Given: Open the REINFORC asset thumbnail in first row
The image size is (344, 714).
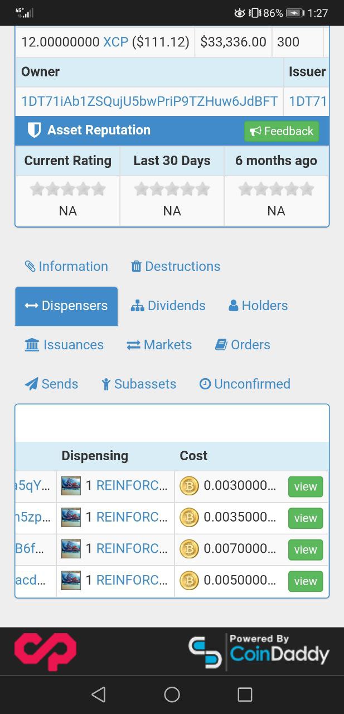Looking at the screenshot, I should point(71,486).
